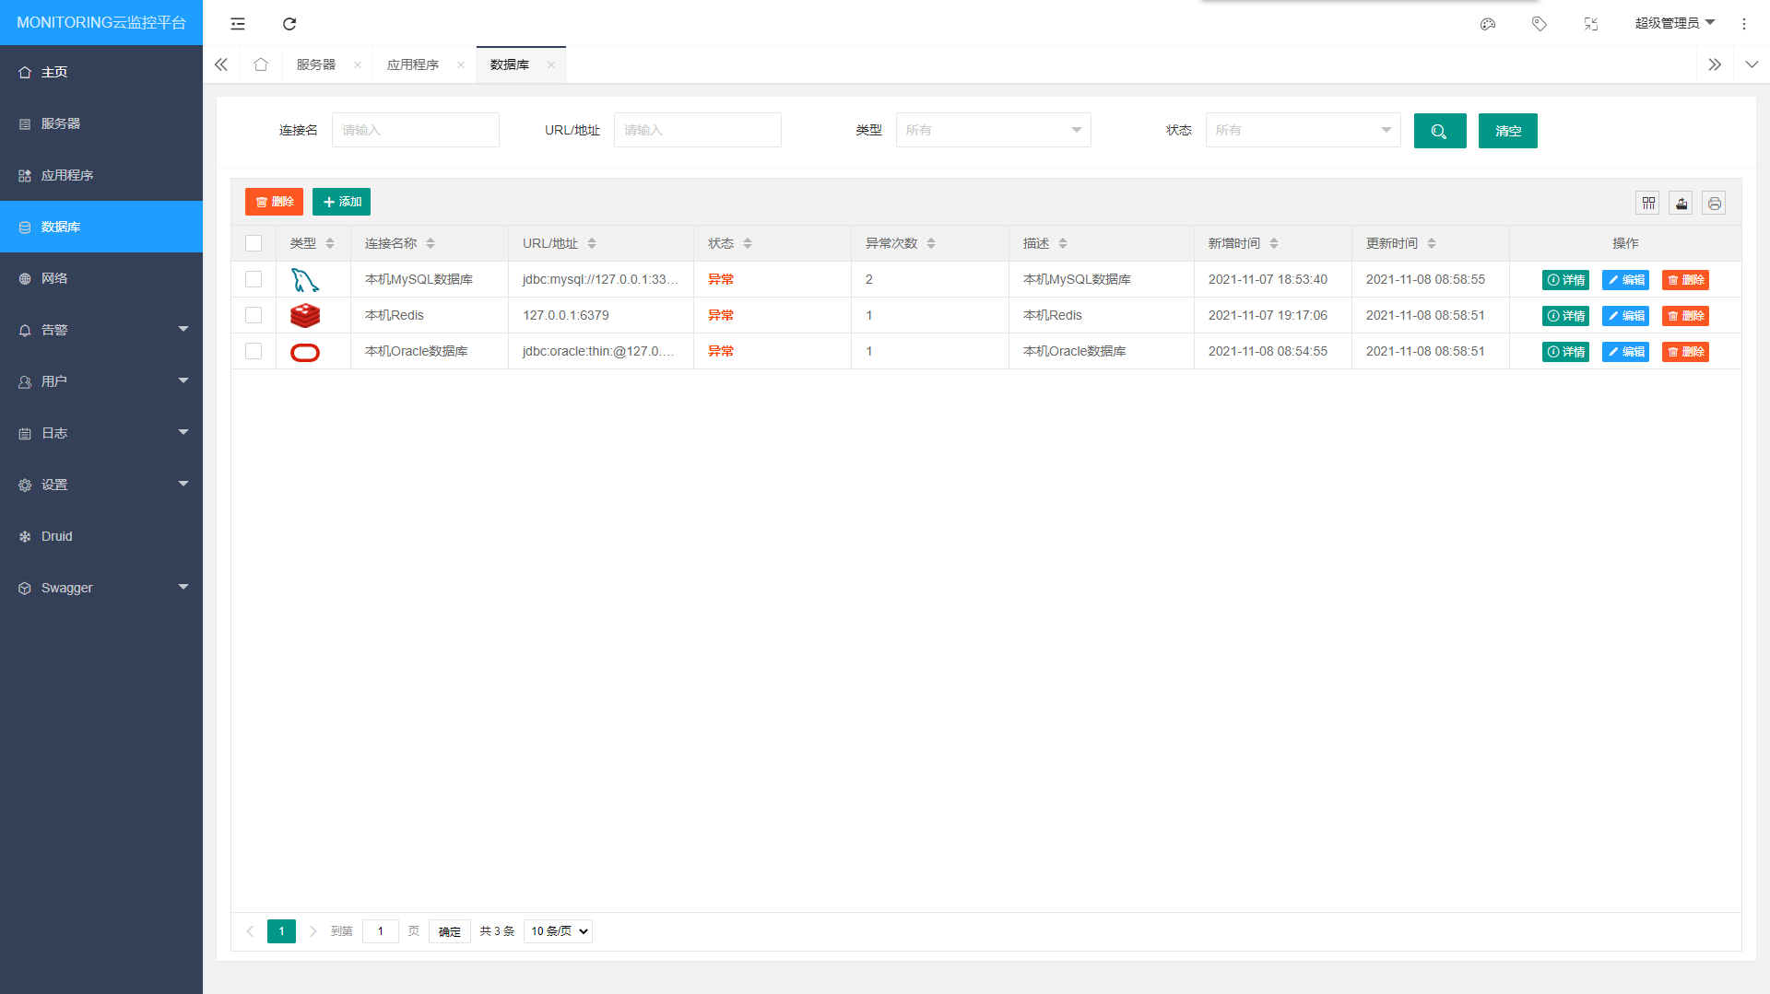Toggle fullscreen mode icon

tap(1591, 24)
